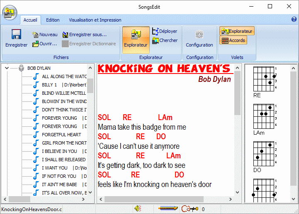Click the KNOCKING ON HEAVEN'S title
Viewport: 299px width, 214px height.
pos(165,69)
